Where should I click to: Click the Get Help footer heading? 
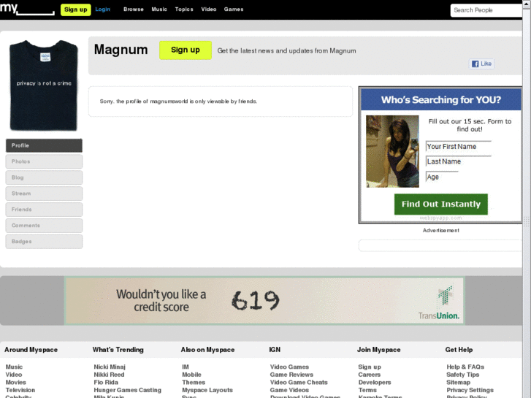click(459, 350)
